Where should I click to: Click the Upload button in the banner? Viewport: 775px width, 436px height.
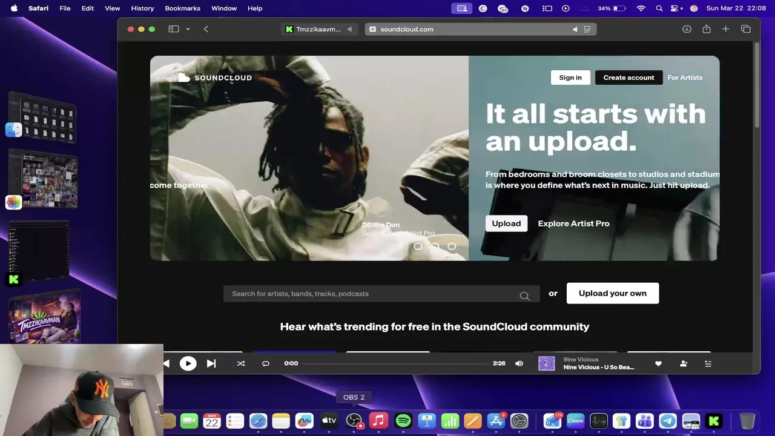[x=506, y=223]
